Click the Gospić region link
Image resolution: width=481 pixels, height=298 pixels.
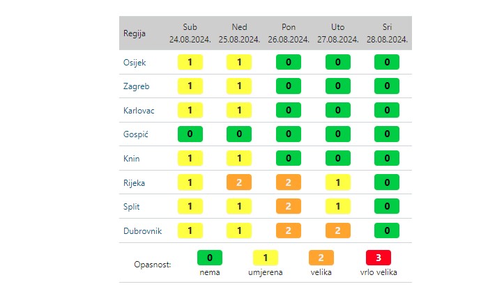(135, 134)
